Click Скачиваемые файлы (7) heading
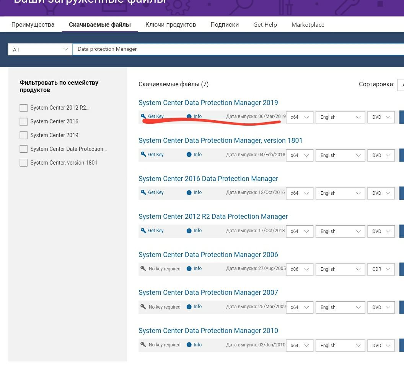 [173, 84]
